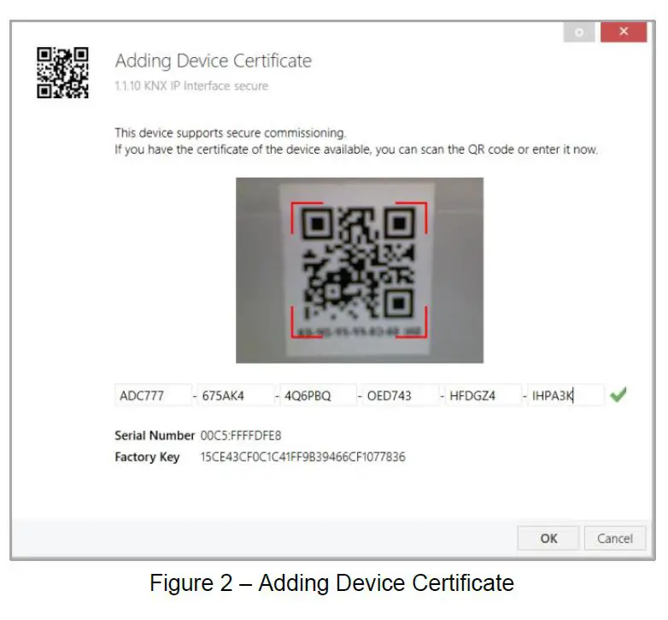Click the certificate field containing OED743

[x=401, y=395]
